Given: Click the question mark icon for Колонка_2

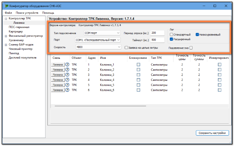Looking at the screenshot, I should pos(67,69).
